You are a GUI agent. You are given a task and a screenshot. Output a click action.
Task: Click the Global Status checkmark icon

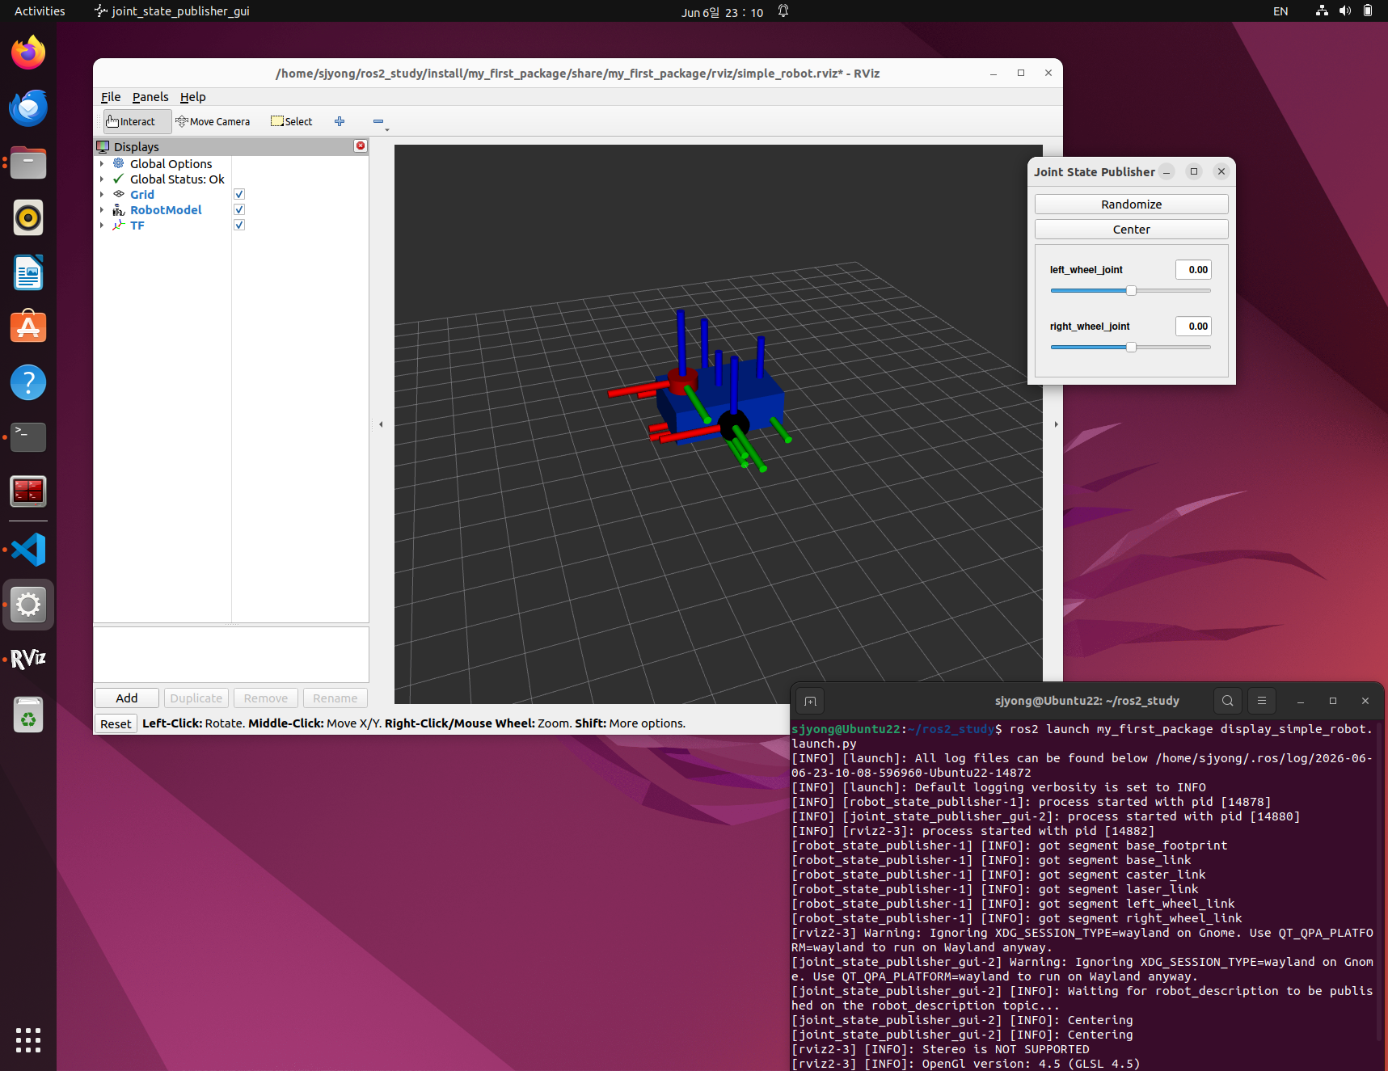[x=119, y=179]
